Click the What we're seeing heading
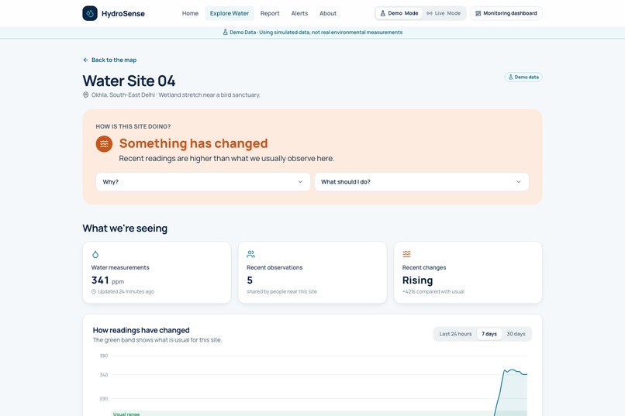 [125, 228]
